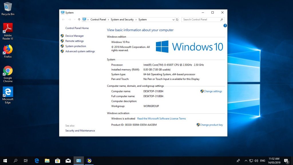Click the ENG language indicator in tray
The image size is (293, 165).
click(263, 161)
